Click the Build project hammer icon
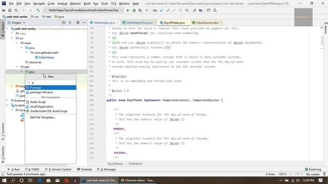The image size is (328, 184). [38, 10]
